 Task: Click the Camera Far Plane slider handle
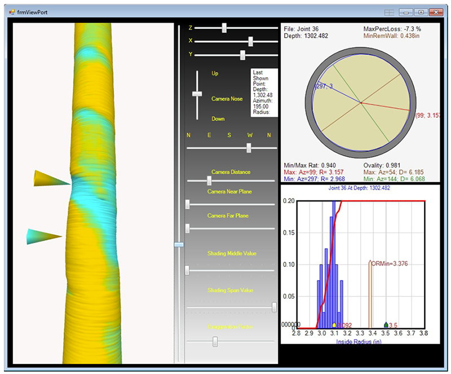tap(188, 228)
